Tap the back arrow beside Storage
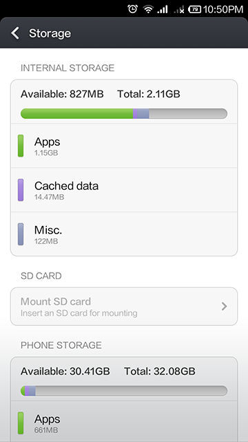 pyautogui.click(x=15, y=33)
